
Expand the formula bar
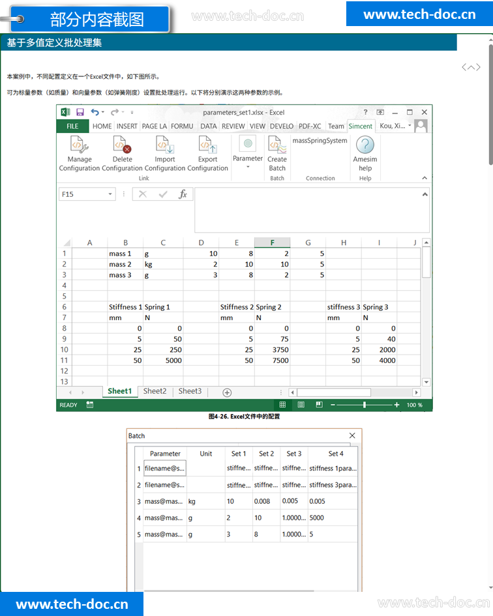(x=425, y=194)
